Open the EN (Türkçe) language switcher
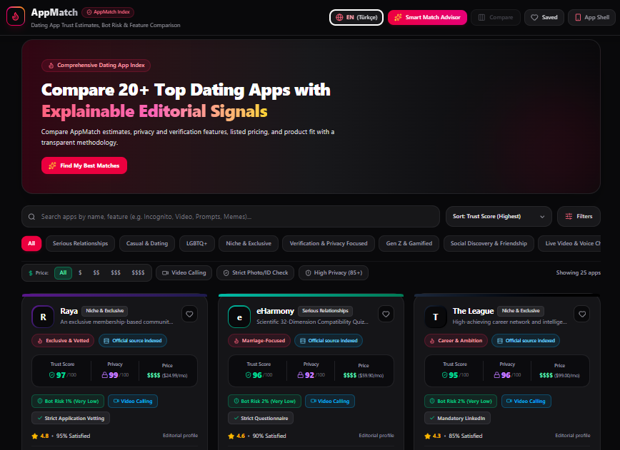620x450 pixels. 356,17
